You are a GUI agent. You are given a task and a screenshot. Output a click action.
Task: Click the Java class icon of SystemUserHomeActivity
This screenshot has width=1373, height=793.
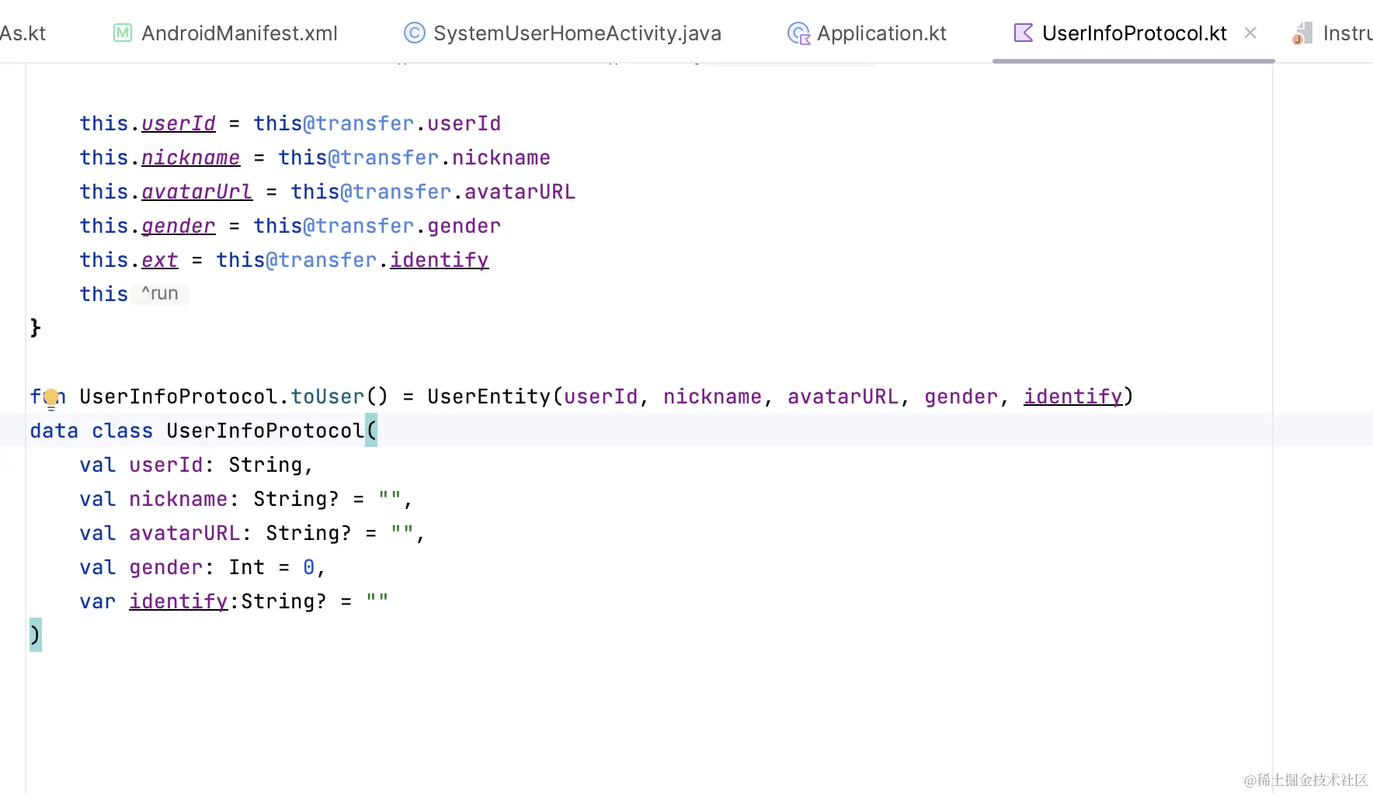coord(415,33)
